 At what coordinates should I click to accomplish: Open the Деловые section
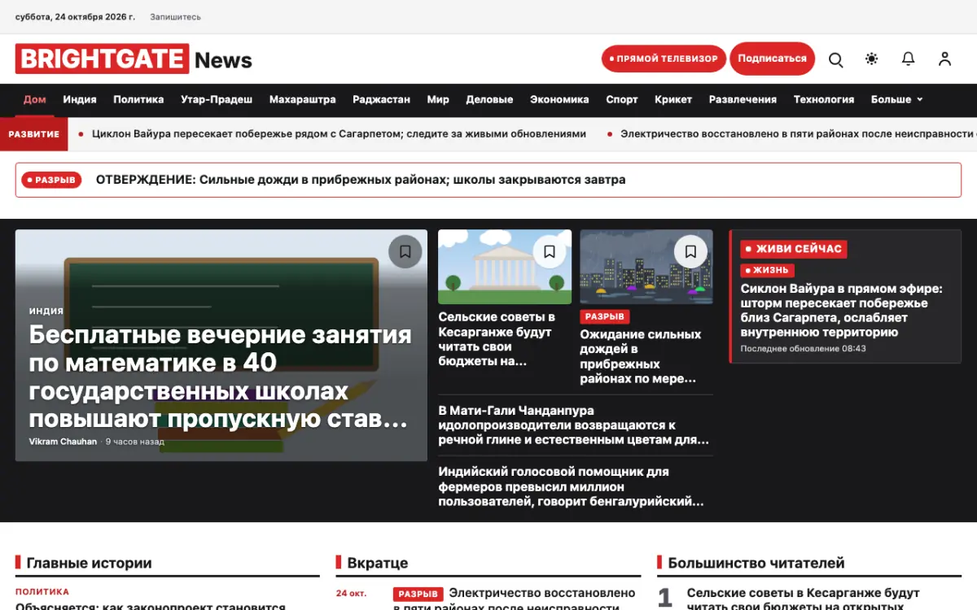click(489, 99)
